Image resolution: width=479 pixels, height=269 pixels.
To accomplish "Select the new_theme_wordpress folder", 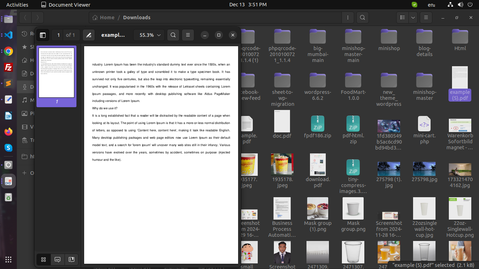I will pyautogui.click(x=389, y=90).
